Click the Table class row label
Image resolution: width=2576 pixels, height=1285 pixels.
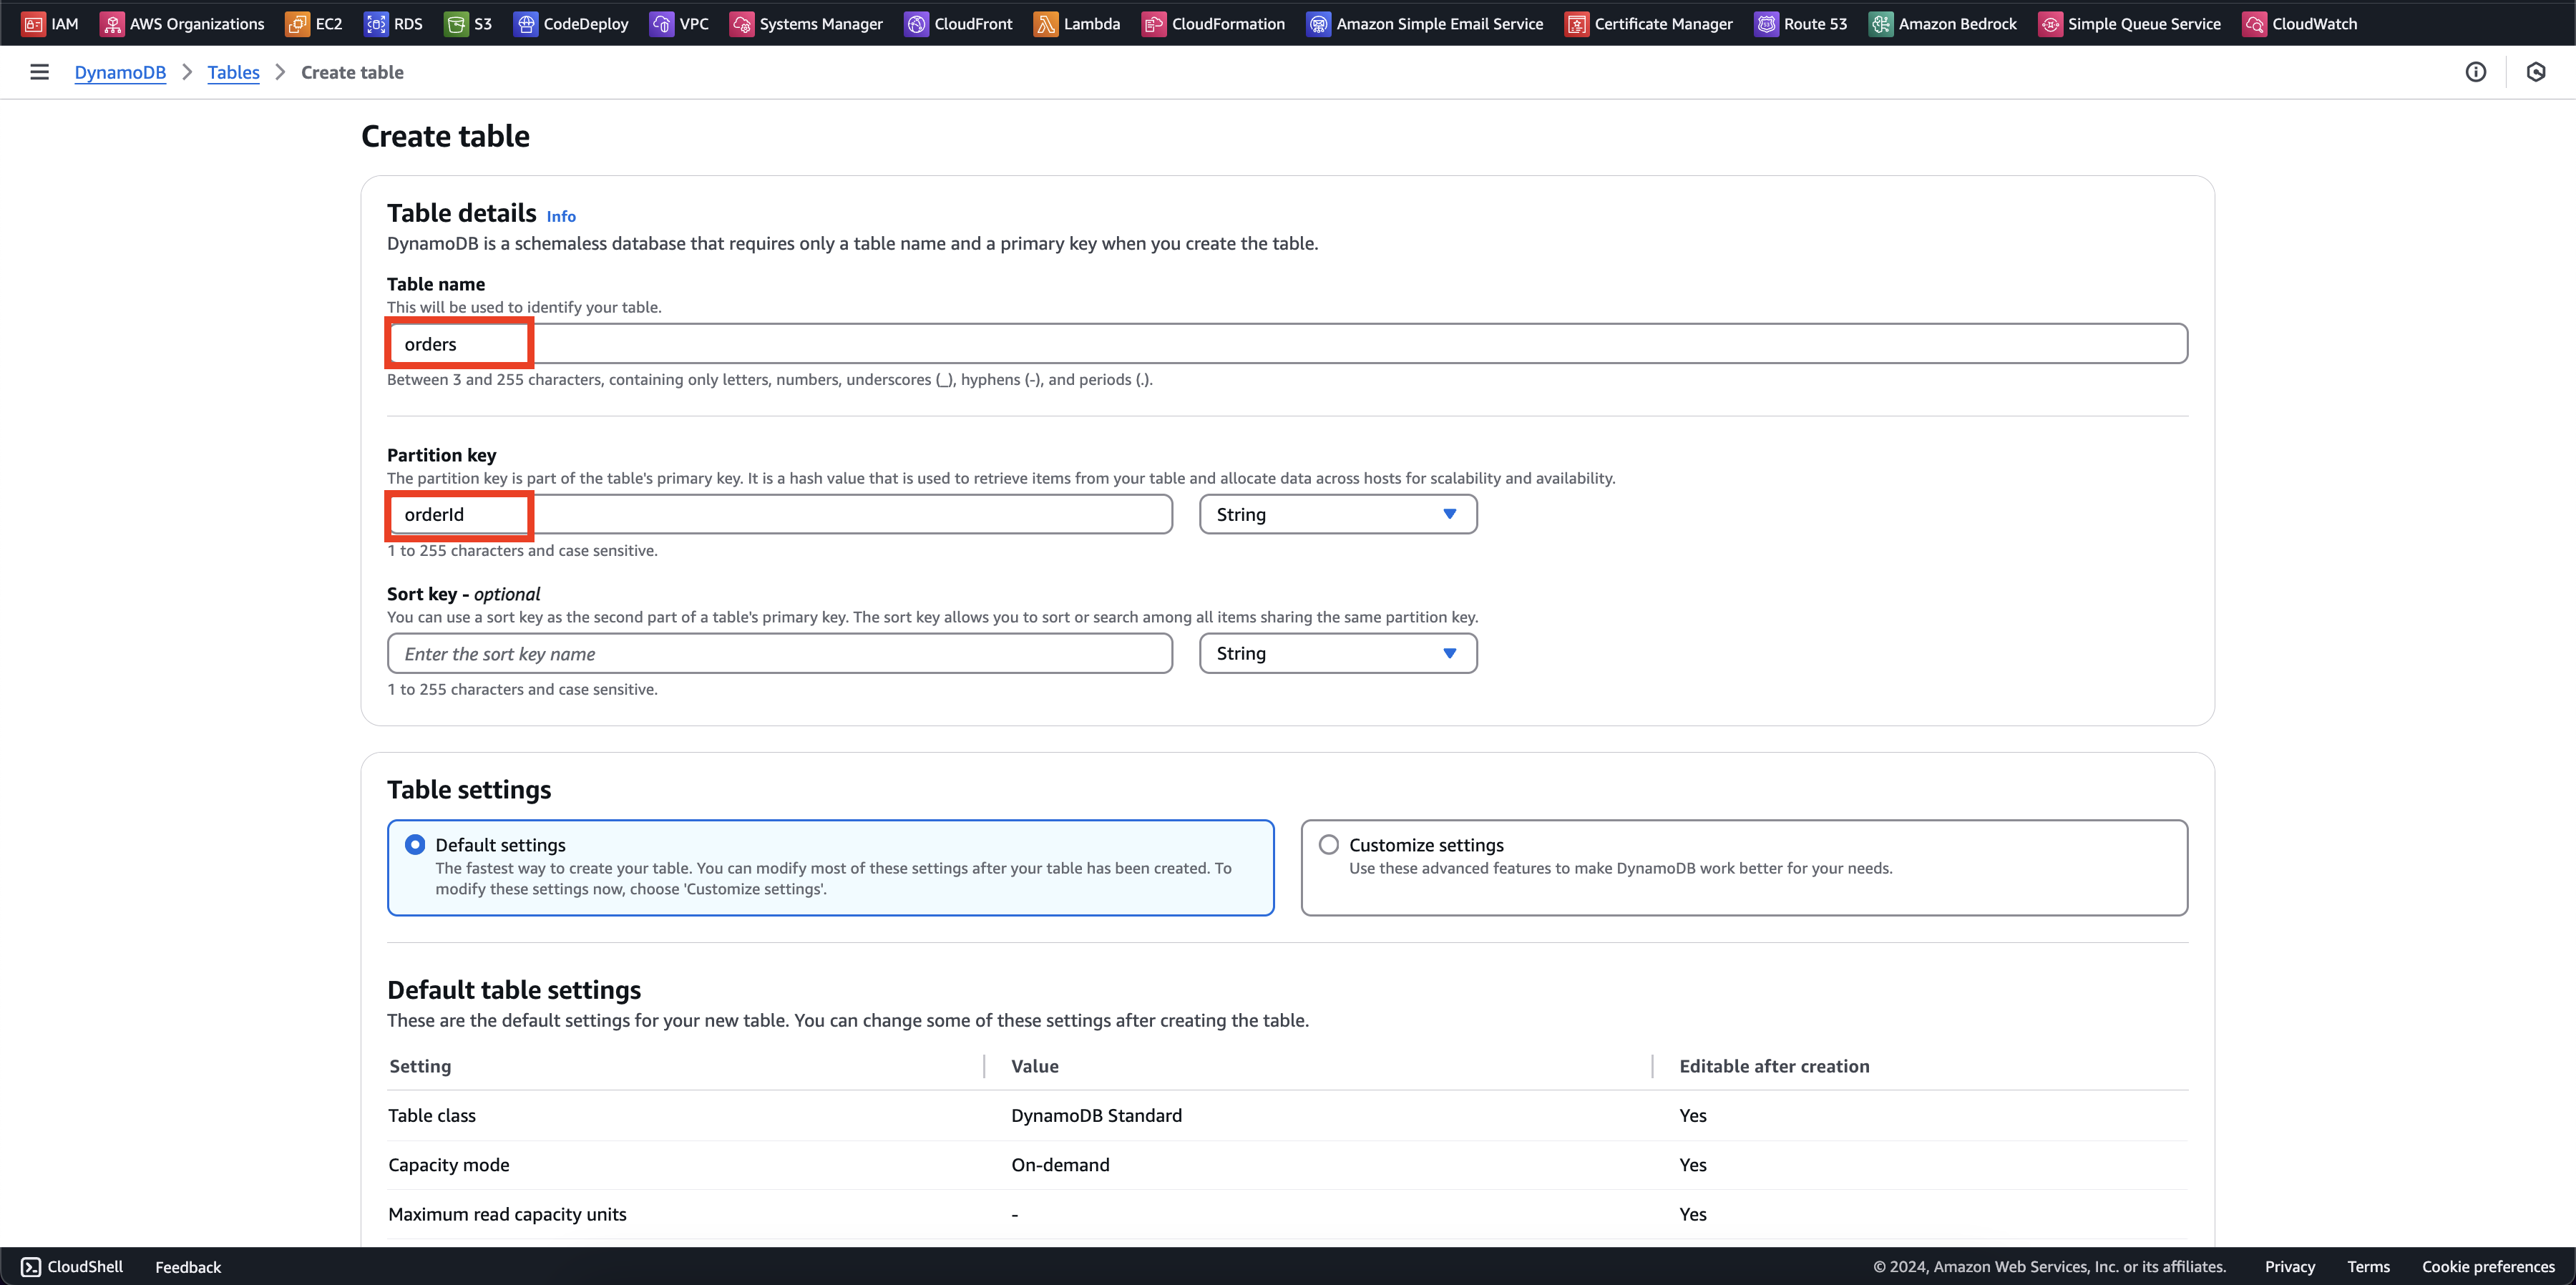click(432, 1115)
